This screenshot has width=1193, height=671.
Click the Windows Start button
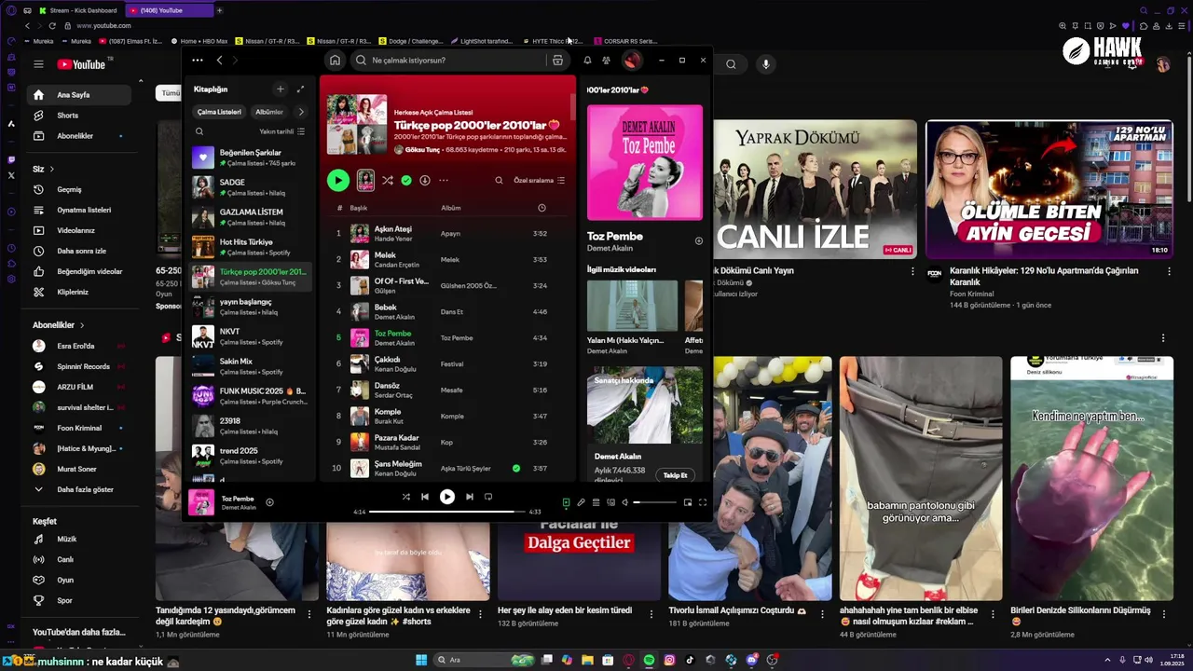421,660
